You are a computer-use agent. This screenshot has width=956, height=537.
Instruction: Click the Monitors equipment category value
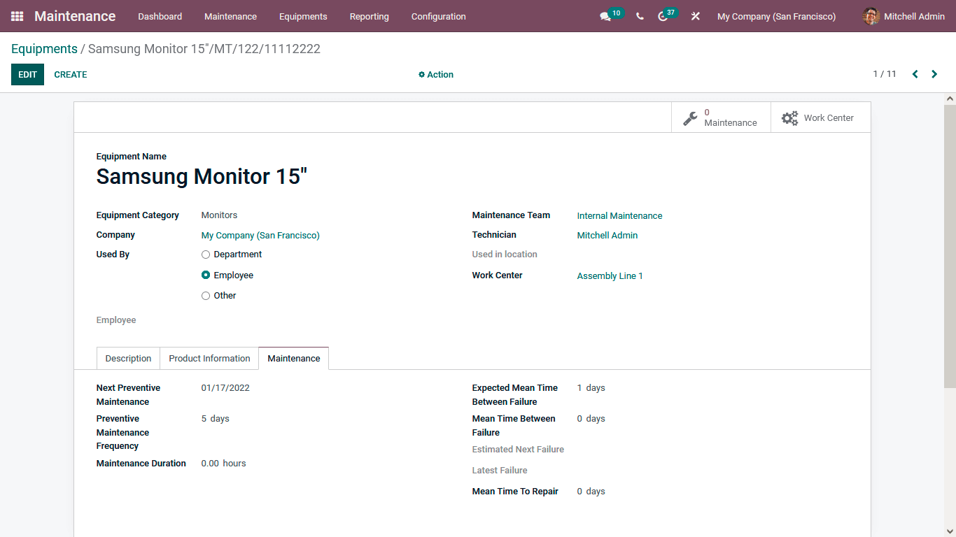pos(219,215)
